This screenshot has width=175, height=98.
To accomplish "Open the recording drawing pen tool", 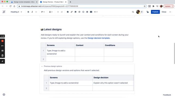I will pos(2,61).
